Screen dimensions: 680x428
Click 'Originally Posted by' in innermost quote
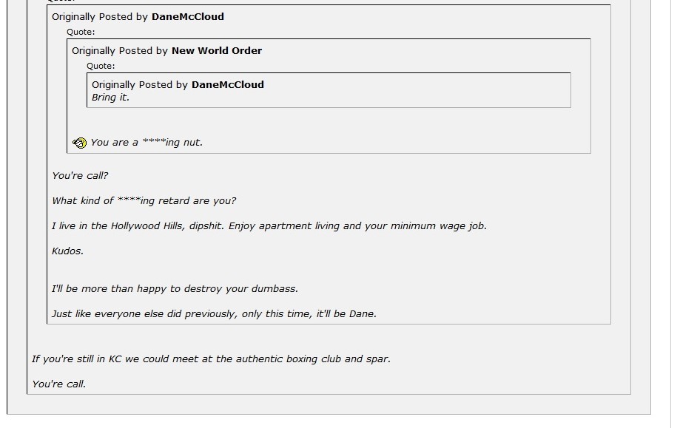(140, 84)
